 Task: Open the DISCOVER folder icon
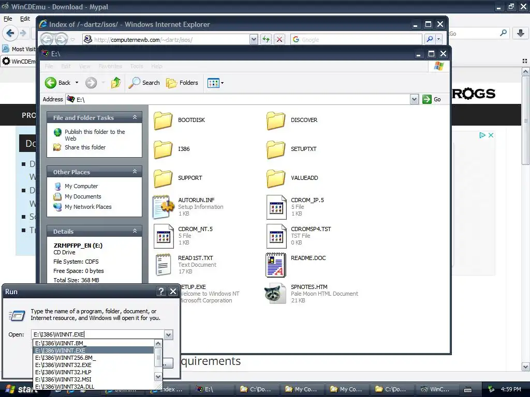[x=276, y=120]
